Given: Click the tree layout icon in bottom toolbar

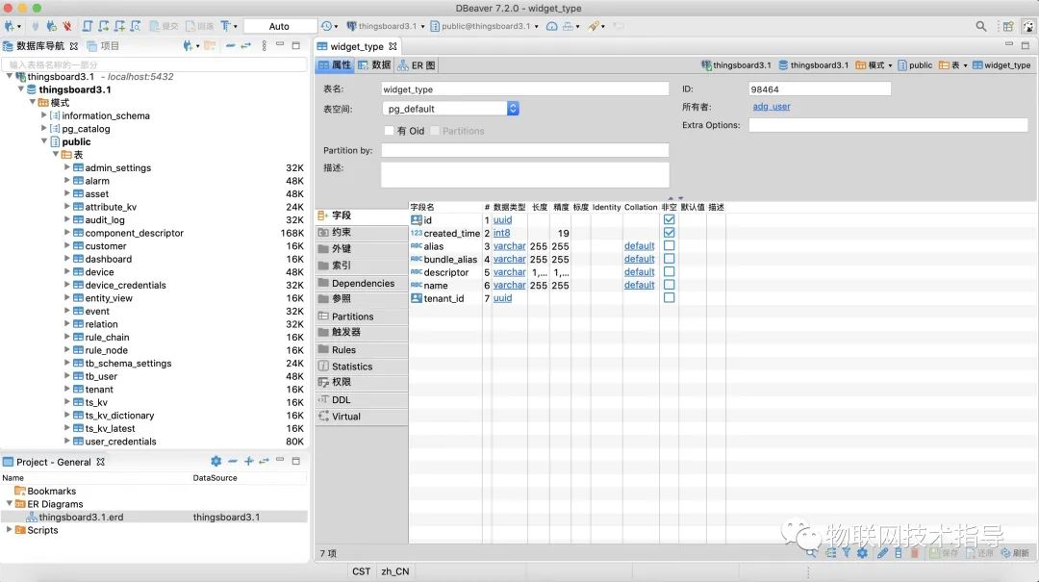Looking at the screenshot, I should click(831, 553).
